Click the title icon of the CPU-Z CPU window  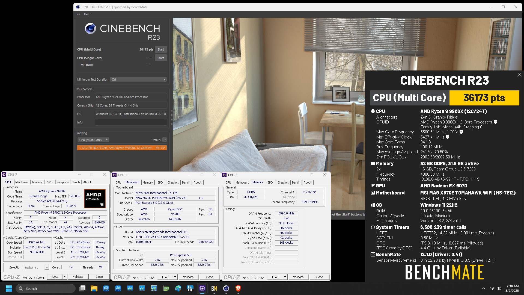point(4,175)
